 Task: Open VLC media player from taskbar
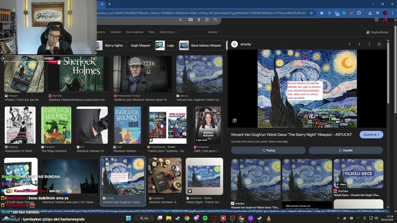(269, 218)
